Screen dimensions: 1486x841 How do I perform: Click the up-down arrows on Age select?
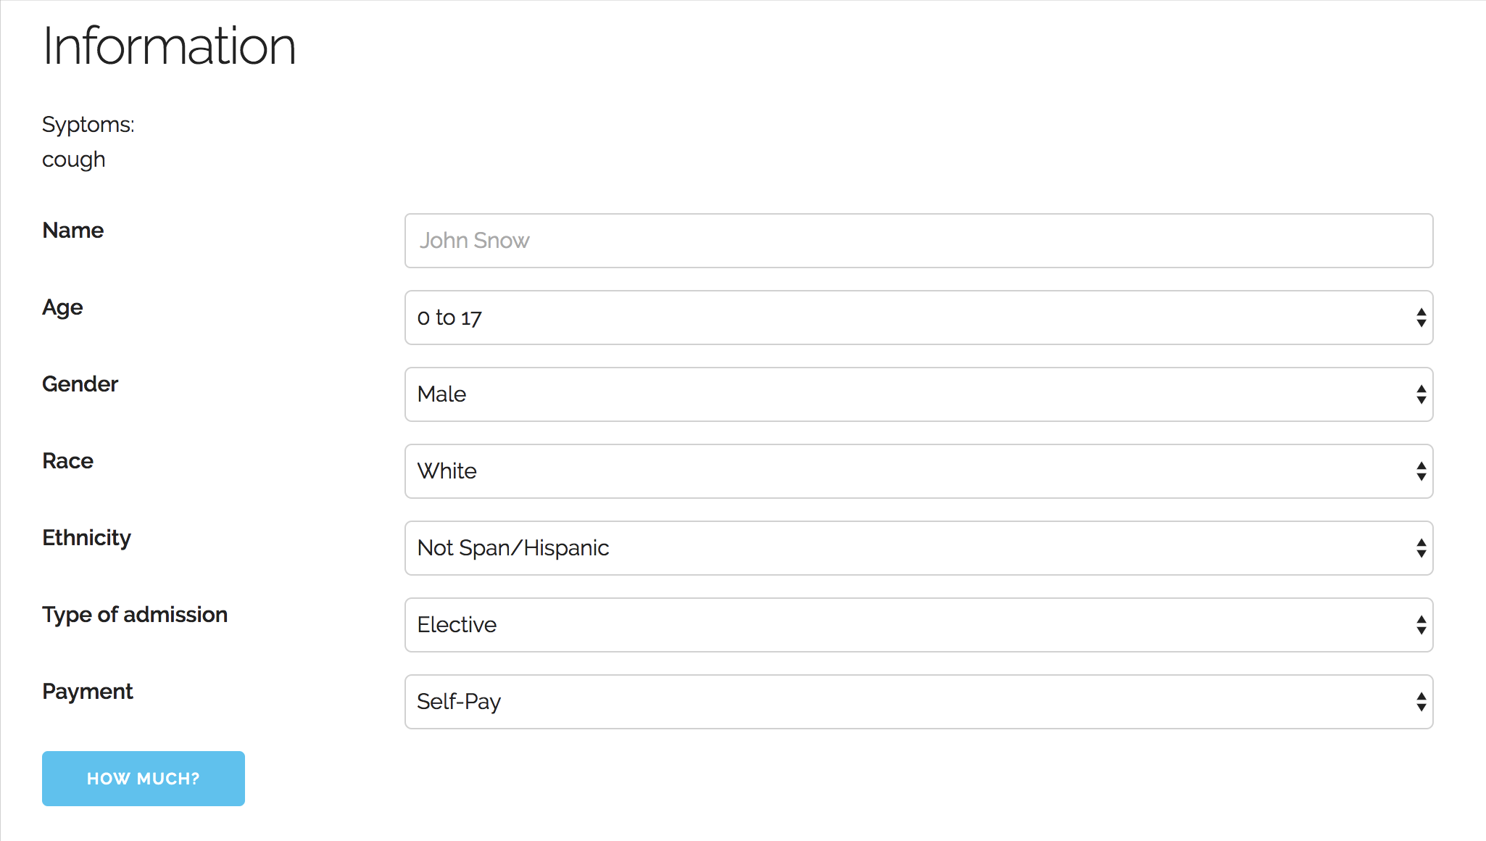tap(1421, 318)
